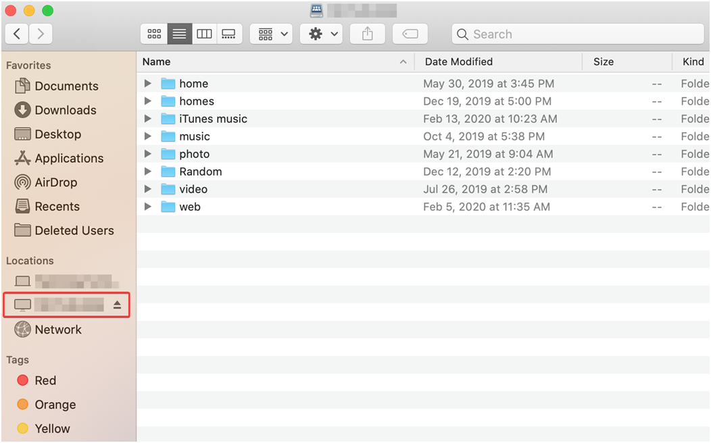This screenshot has width=711, height=443.
Task: Go back with the left arrow button
Action: (17, 34)
